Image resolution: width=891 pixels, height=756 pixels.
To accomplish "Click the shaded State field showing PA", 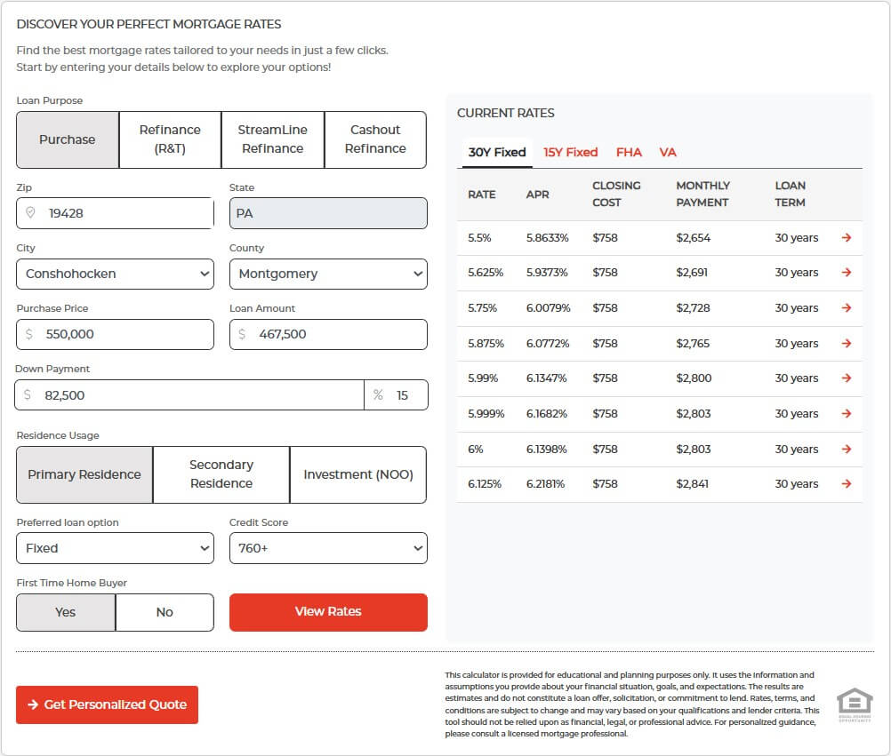I will (328, 213).
